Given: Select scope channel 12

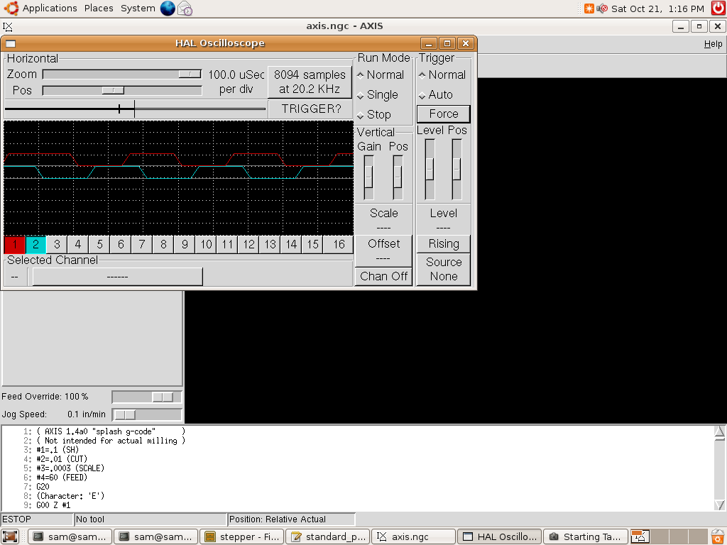Looking at the screenshot, I should [x=248, y=245].
